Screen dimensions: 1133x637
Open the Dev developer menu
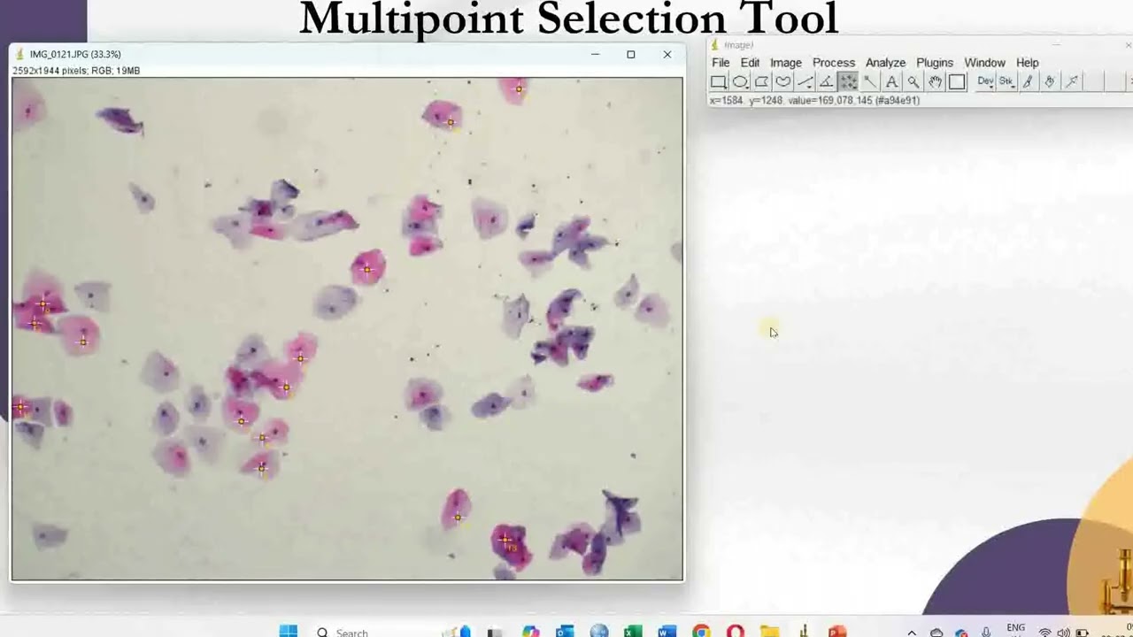[985, 82]
